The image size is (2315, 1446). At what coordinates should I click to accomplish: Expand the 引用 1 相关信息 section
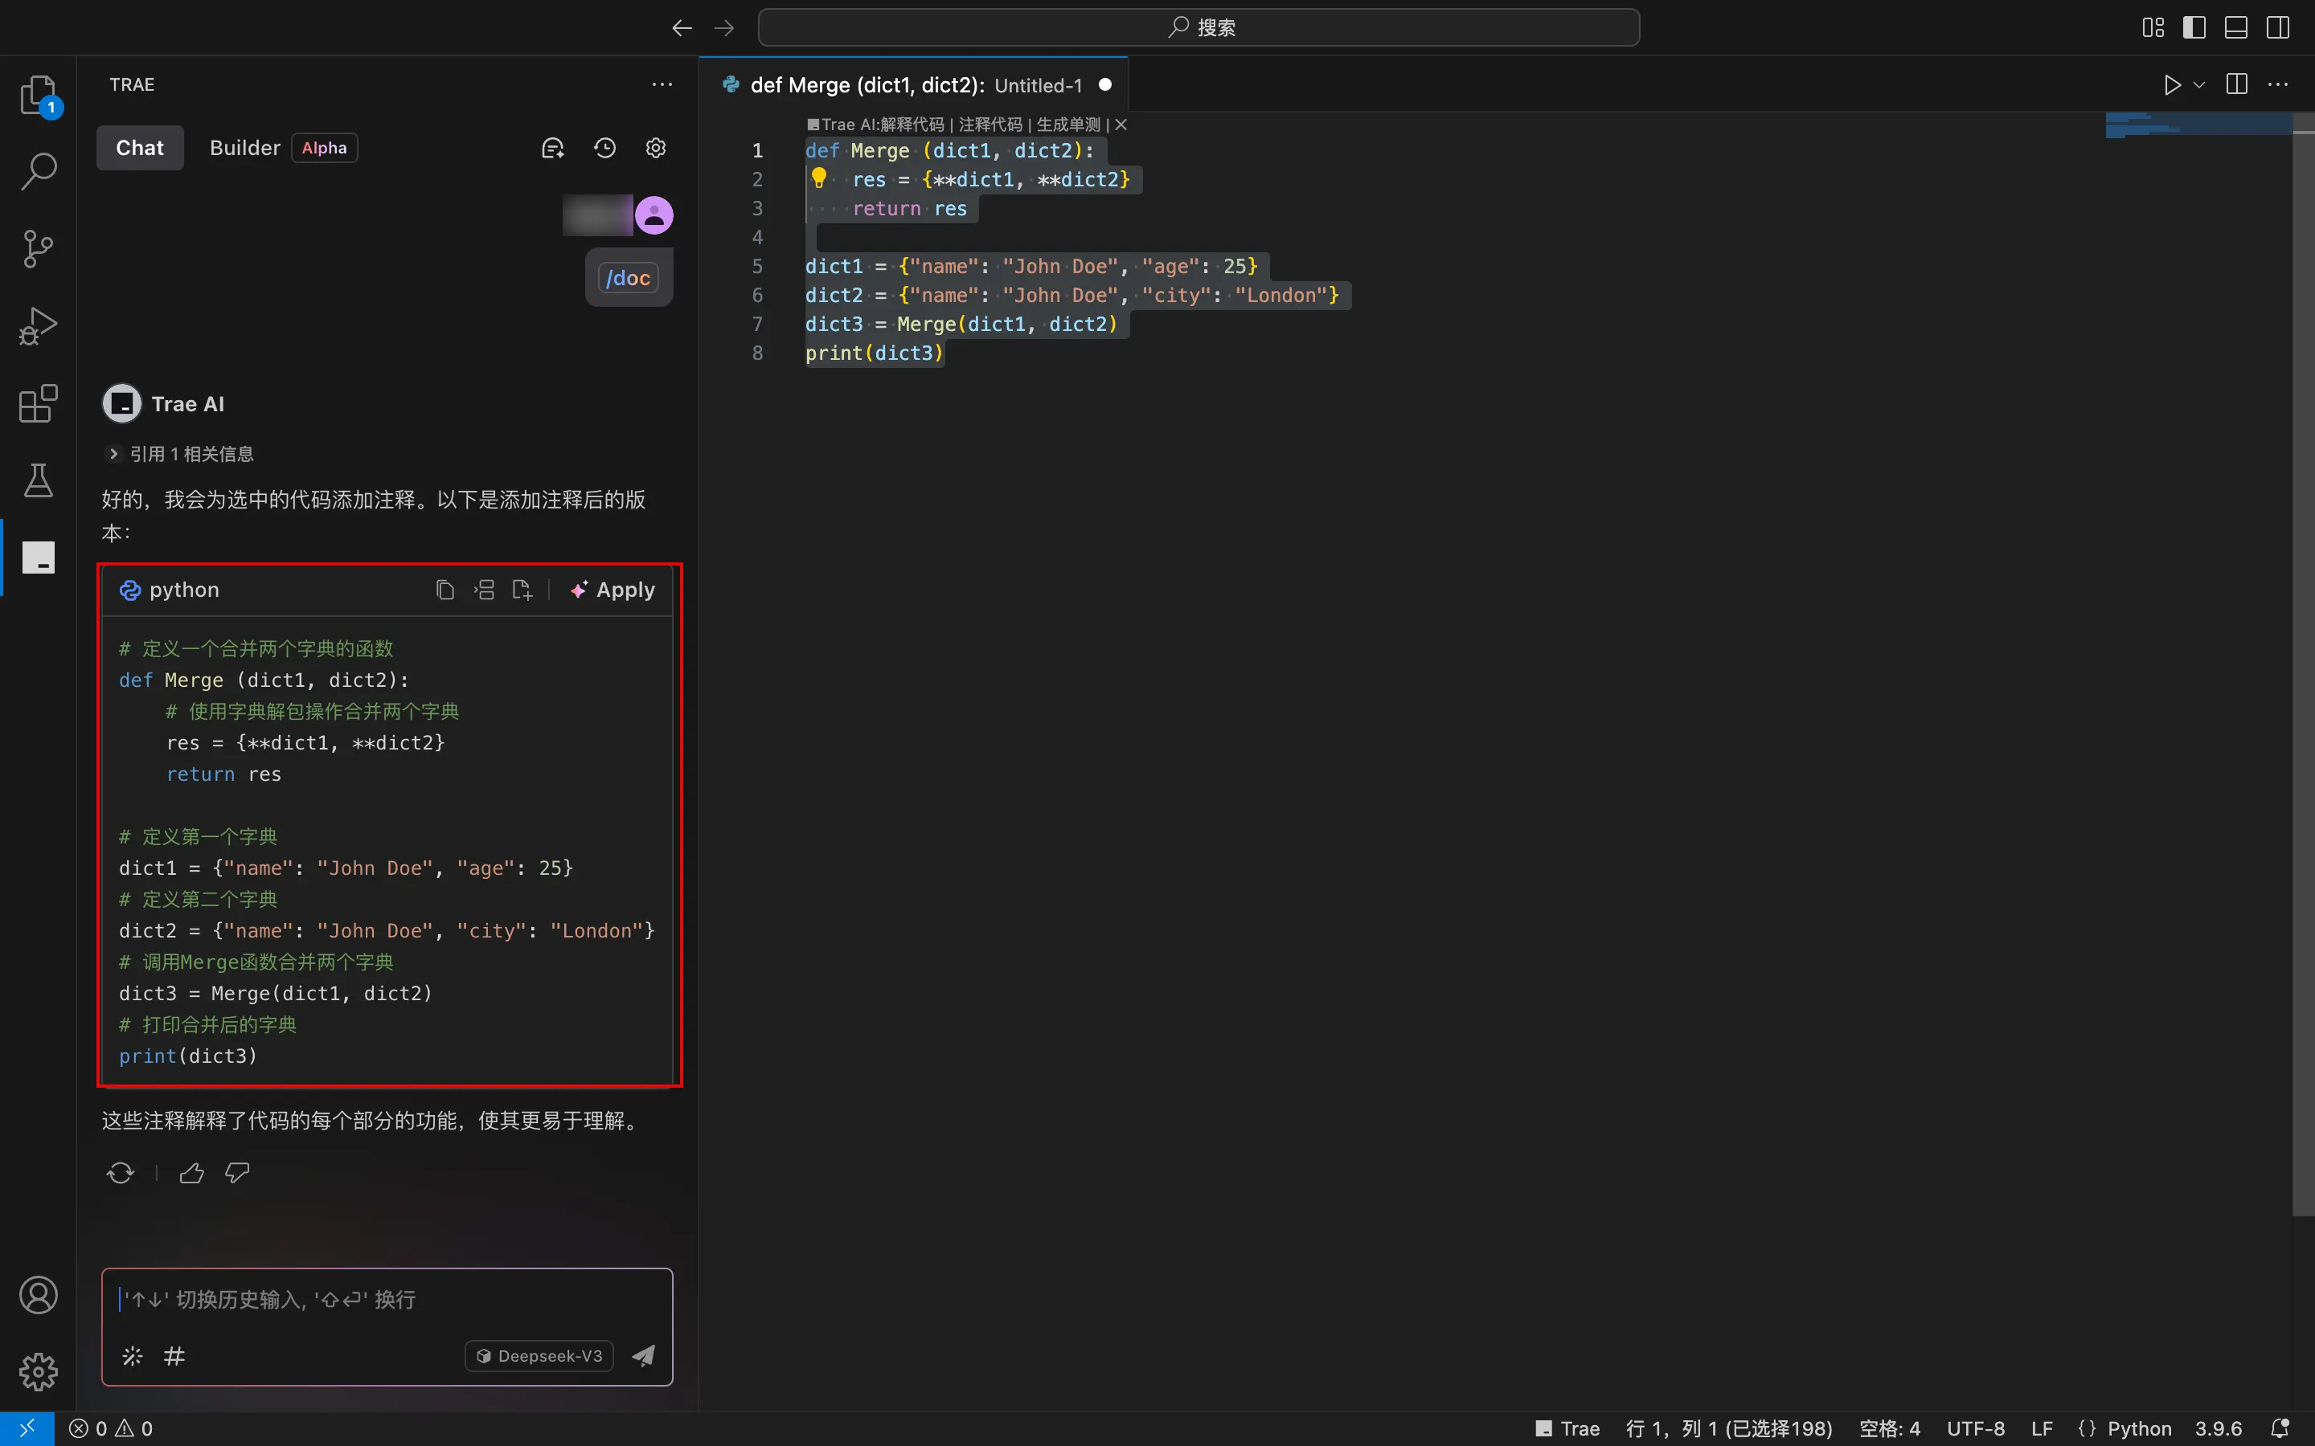point(182,454)
